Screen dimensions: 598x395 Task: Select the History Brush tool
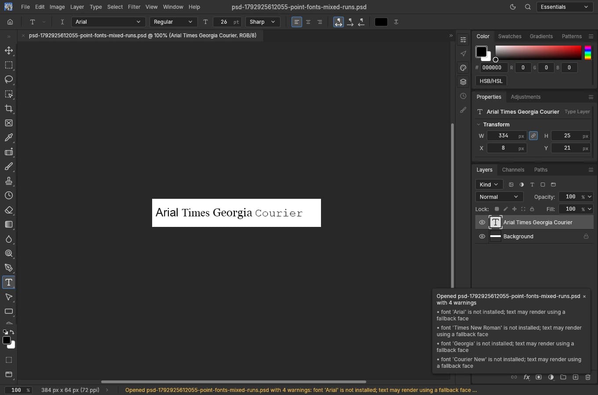click(9, 195)
